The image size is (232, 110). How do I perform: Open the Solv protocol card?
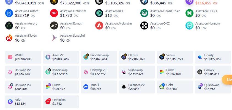23,102
